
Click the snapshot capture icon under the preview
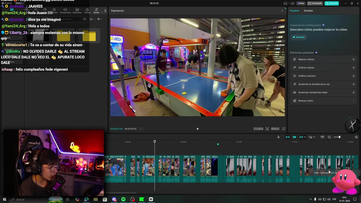267,129
